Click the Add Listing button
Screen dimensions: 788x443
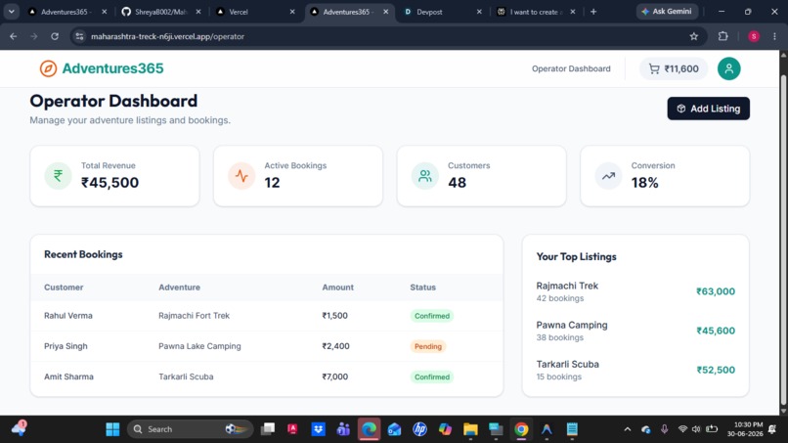[708, 109]
